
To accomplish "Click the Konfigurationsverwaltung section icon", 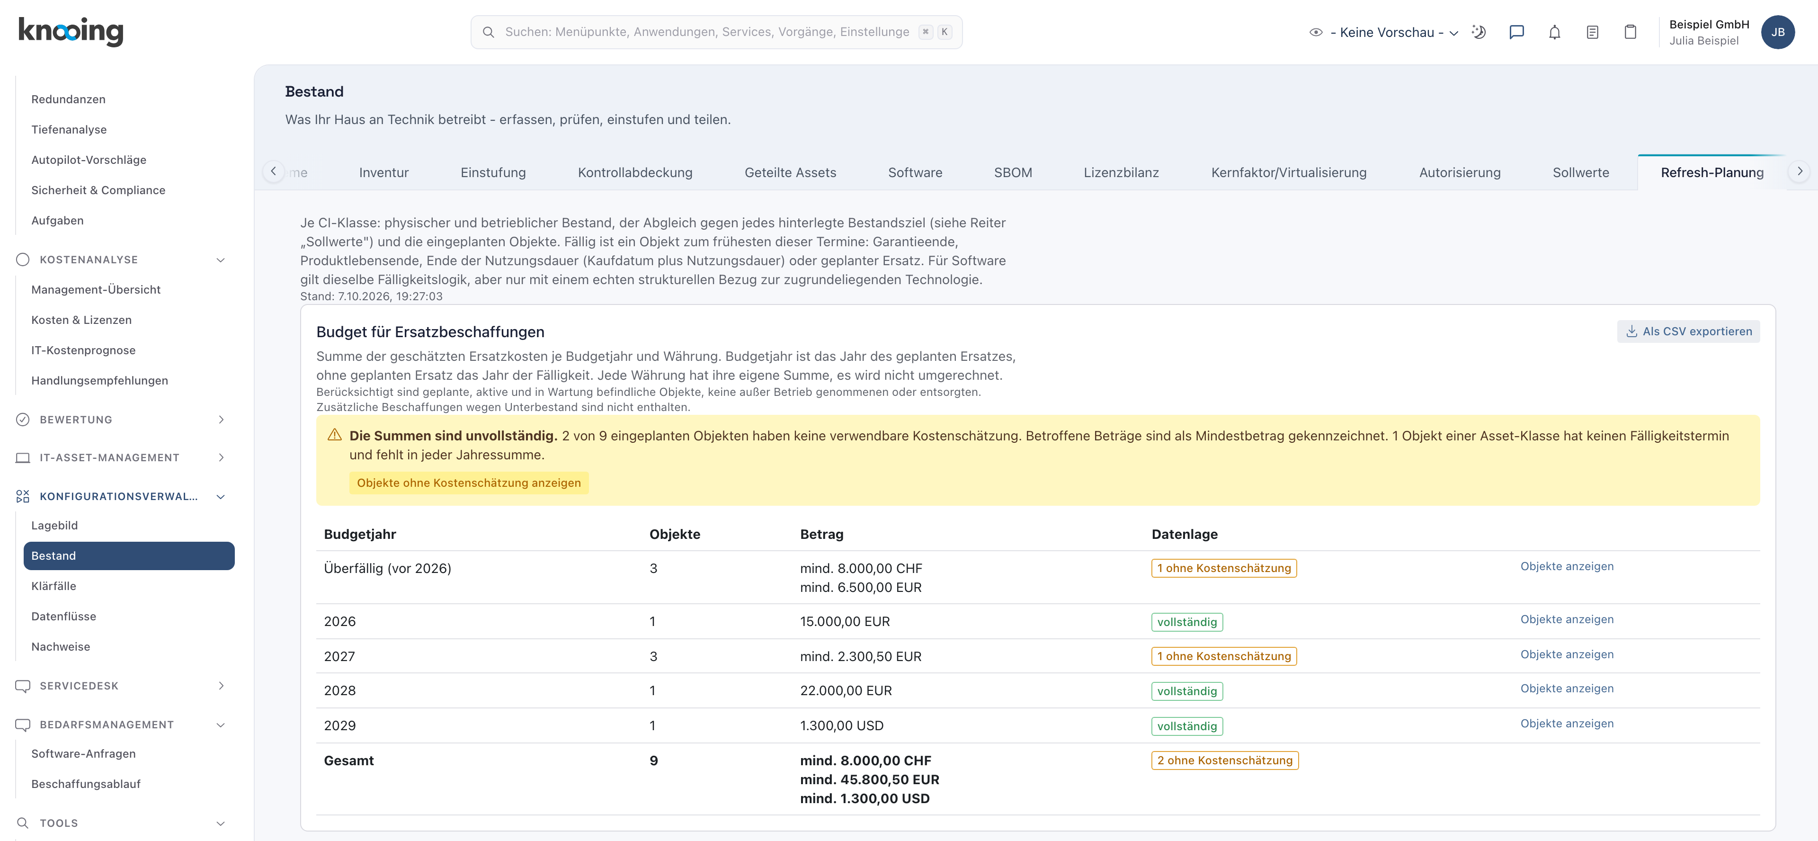I will click(x=23, y=497).
